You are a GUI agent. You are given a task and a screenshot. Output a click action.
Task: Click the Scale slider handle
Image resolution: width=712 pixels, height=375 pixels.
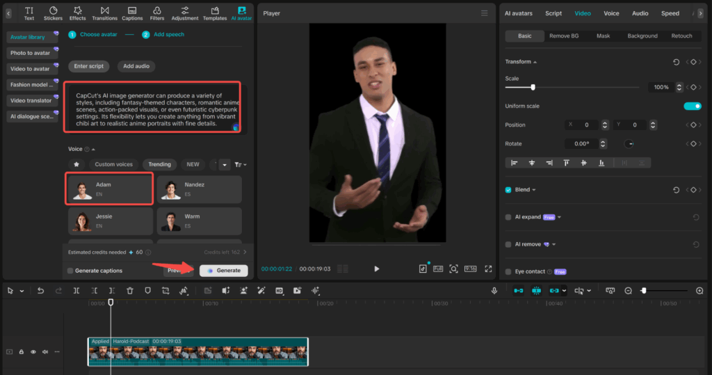[533, 87]
